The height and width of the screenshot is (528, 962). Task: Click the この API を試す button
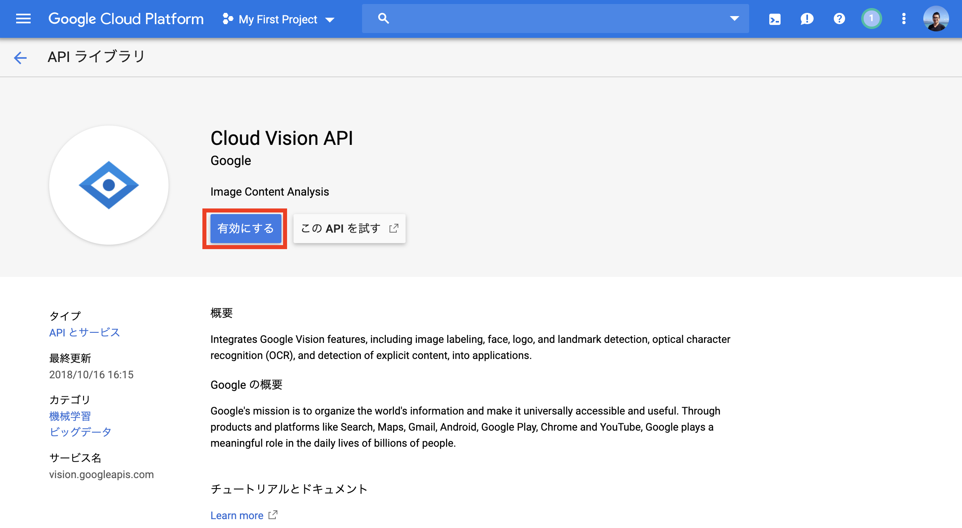point(349,229)
